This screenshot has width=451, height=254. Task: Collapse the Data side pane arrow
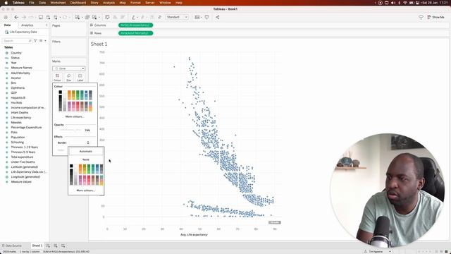pyautogui.click(x=47, y=25)
